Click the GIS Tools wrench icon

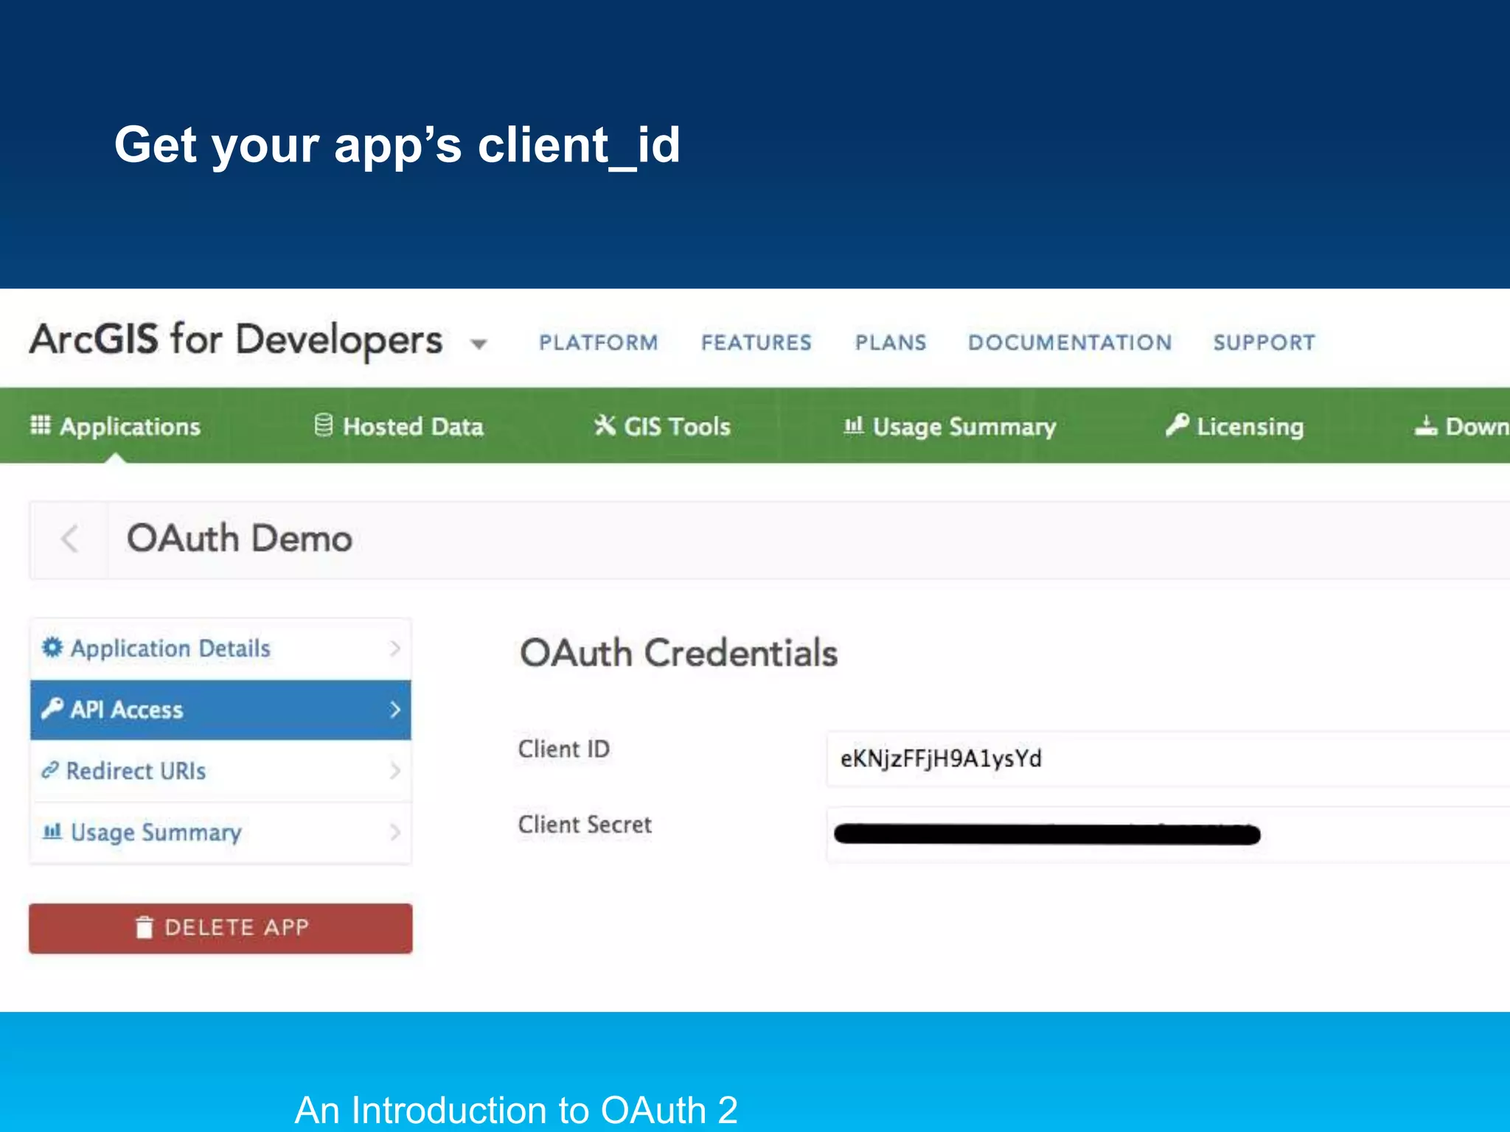tap(605, 425)
